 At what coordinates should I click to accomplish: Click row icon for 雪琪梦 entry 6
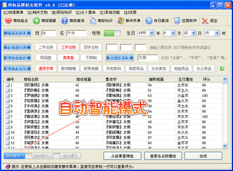click(x=7, y=111)
